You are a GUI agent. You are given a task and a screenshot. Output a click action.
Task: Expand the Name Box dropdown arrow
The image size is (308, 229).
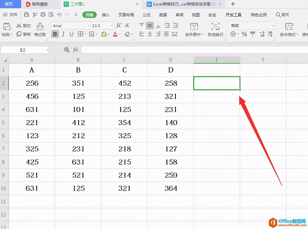pyautogui.click(x=47, y=50)
